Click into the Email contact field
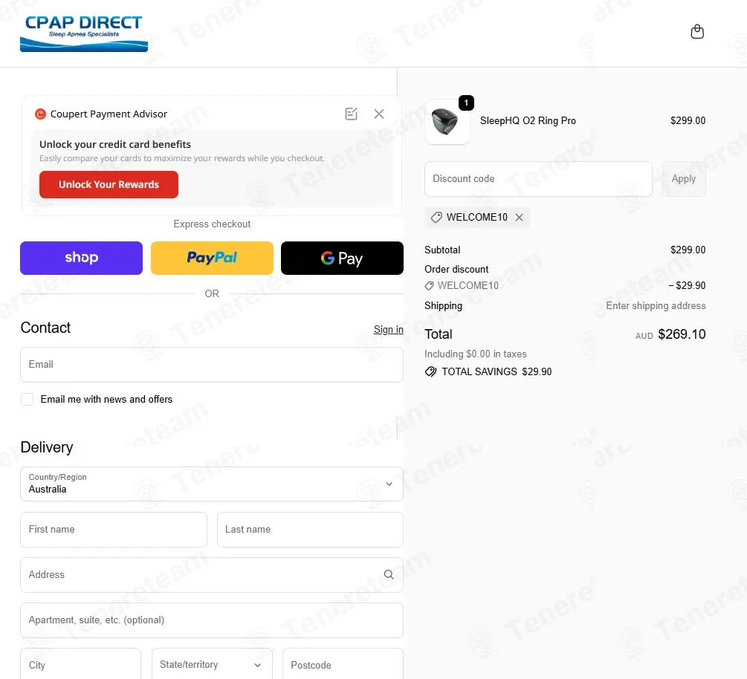 click(212, 365)
